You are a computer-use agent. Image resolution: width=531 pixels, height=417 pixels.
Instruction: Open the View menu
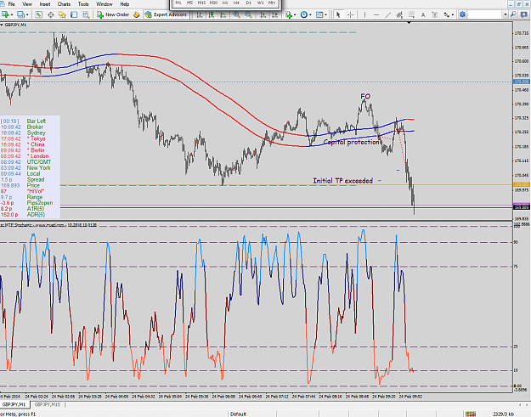27,4
